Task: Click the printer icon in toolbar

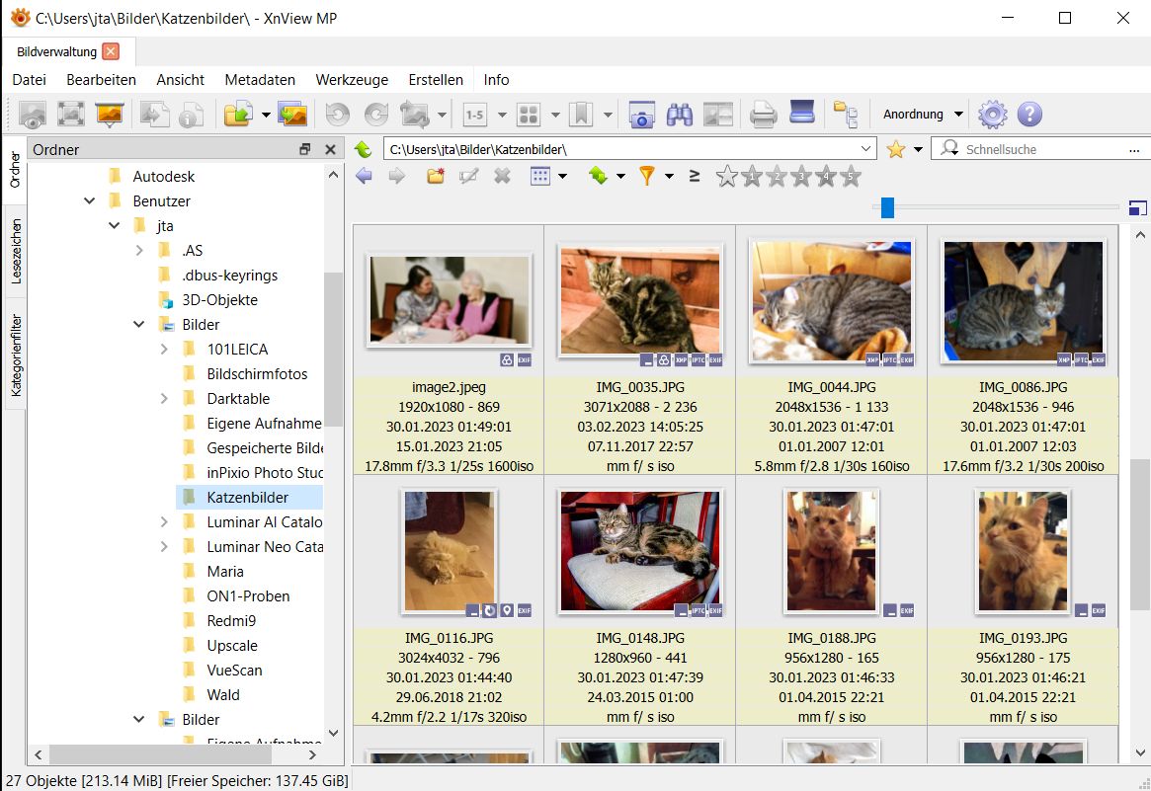Action: coord(763,115)
